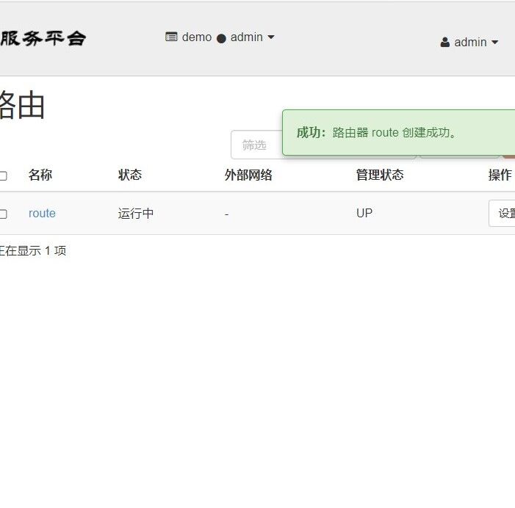Sort by the 名称 column header
Viewport: 515px width, 508px height.
pyautogui.click(x=40, y=175)
